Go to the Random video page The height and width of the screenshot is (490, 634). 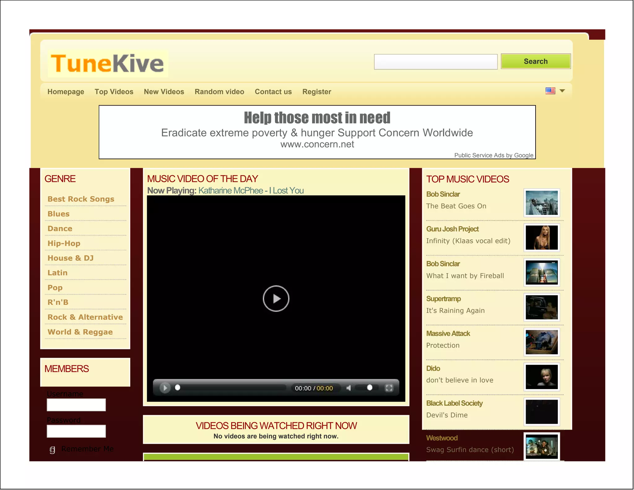click(x=219, y=92)
